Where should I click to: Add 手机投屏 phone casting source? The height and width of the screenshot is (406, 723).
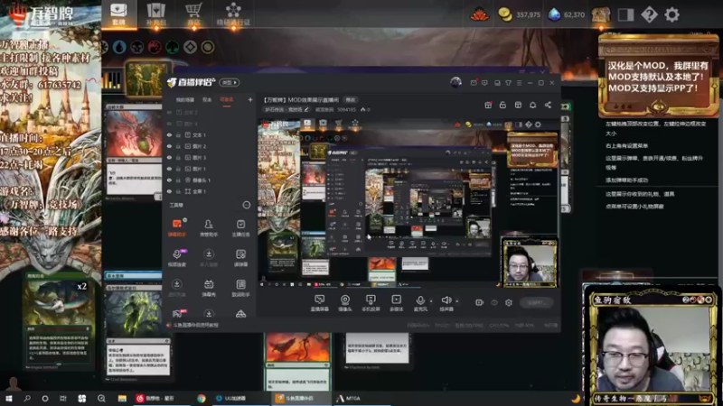pyautogui.click(x=371, y=303)
